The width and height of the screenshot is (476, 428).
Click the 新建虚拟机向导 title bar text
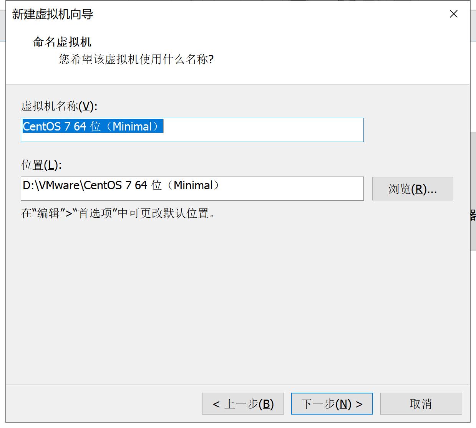51,14
